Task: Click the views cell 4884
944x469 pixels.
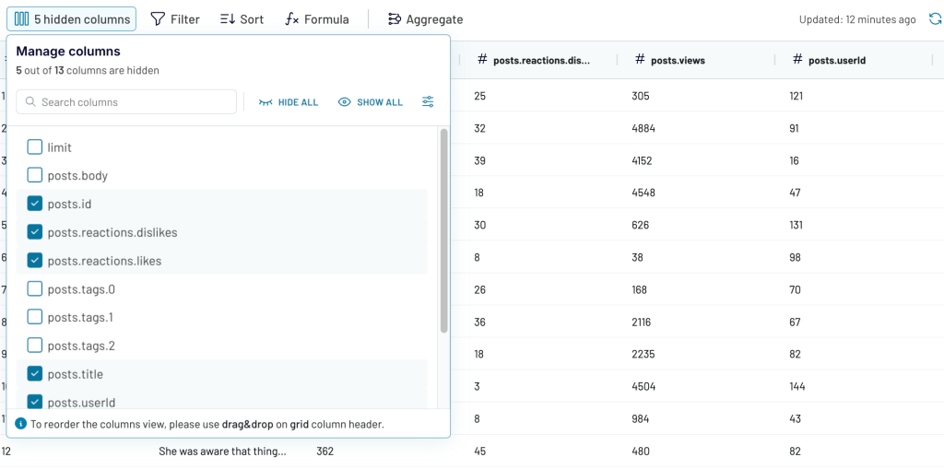Action: pos(643,128)
